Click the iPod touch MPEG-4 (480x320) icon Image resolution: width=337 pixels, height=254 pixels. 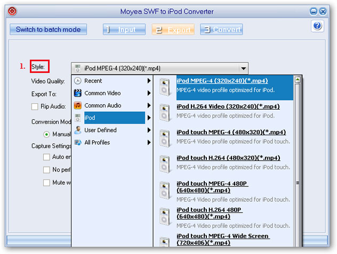tap(165, 138)
